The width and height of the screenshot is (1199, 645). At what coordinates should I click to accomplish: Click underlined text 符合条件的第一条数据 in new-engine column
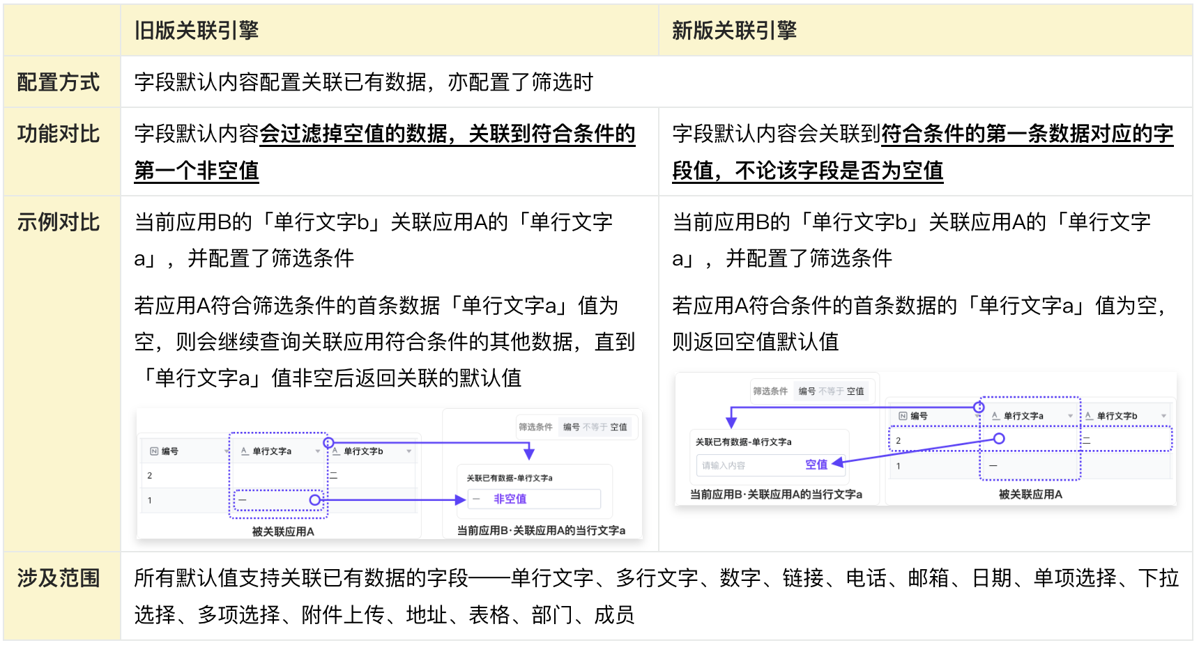coord(975,134)
